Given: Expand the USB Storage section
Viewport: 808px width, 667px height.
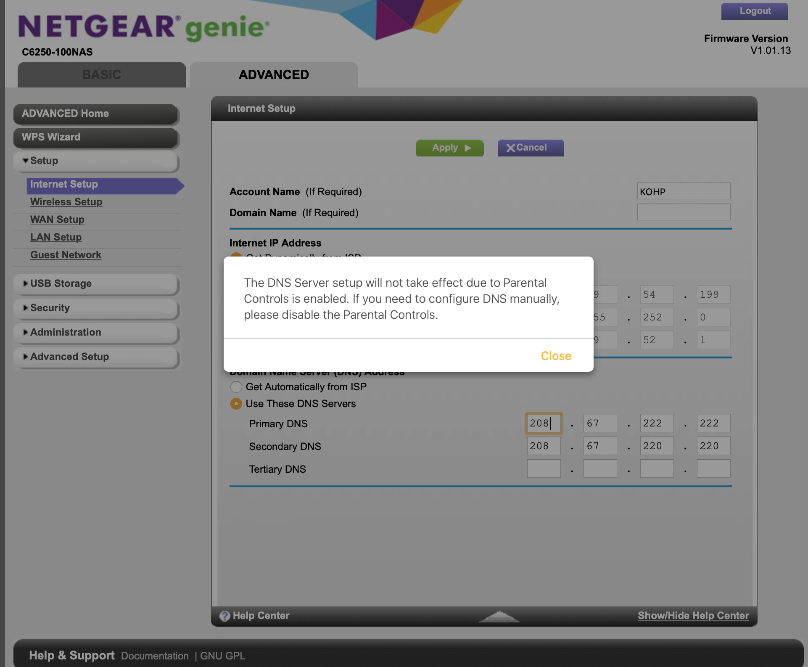Looking at the screenshot, I should (x=96, y=284).
